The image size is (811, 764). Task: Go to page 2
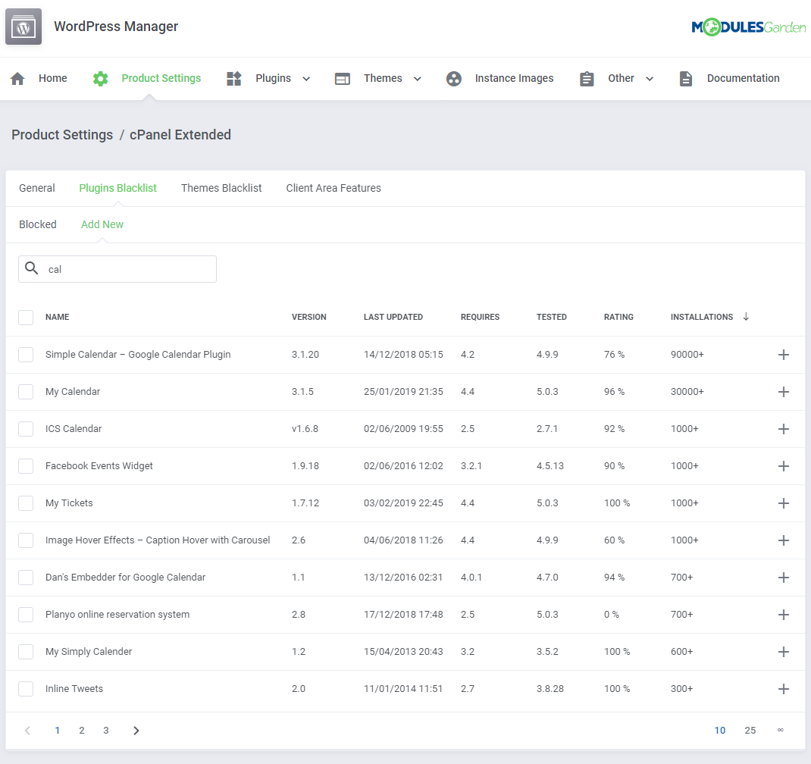click(x=82, y=731)
